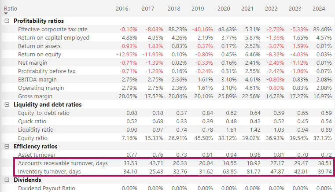Select Inventory turnover, days row label

click(x=50, y=172)
